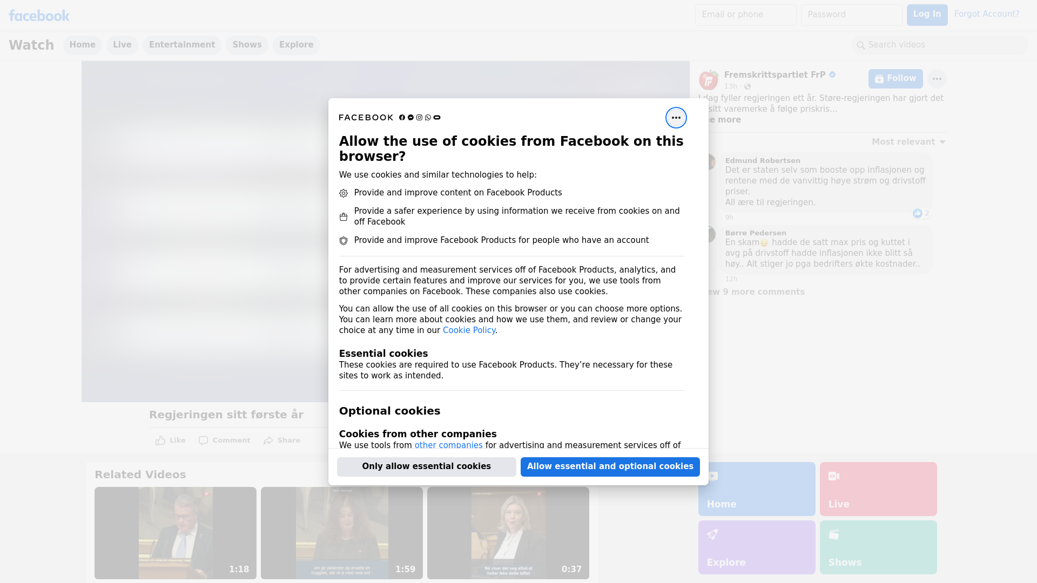Open the Explore tab in Watch bar
Screen dimensions: 1037x583
[x=296, y=45]
